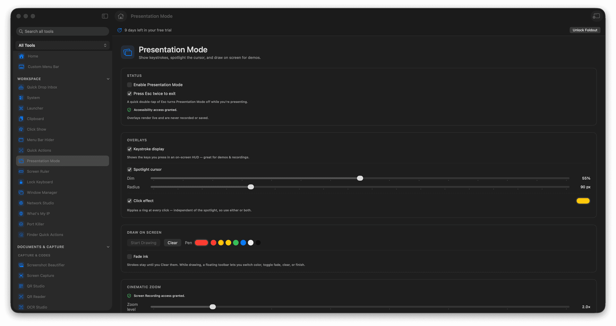
Task: Click the Quick Drop Inbox icon
Action: pyautogui.click(x=21, y=87)
